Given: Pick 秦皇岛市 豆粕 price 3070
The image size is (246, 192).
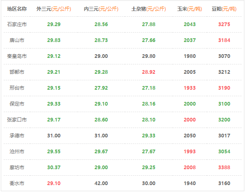Looking at the screenshot, I should [x=224, y=56].
